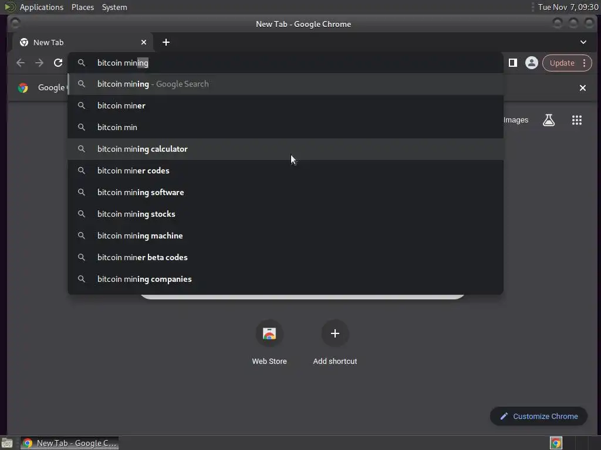This screenshot has height=450, width=601.
Task: Pick 'bitcoin mining machine' suggestion
Action: pos(285,236)
